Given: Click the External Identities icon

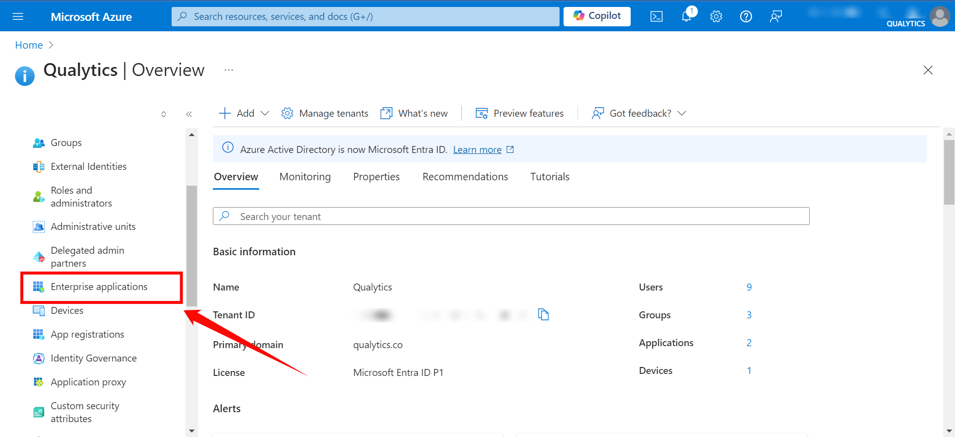Looking at the screenshot, I should [39, 167].
